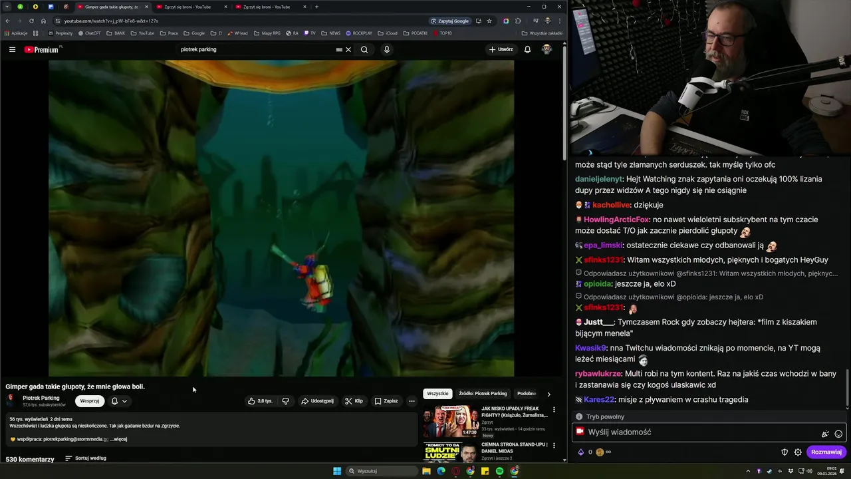Open the notification bell dropdown next to Wesprzyj
Image resolution: width=851 pixels, height=479 pixels.
pos(119,401)
